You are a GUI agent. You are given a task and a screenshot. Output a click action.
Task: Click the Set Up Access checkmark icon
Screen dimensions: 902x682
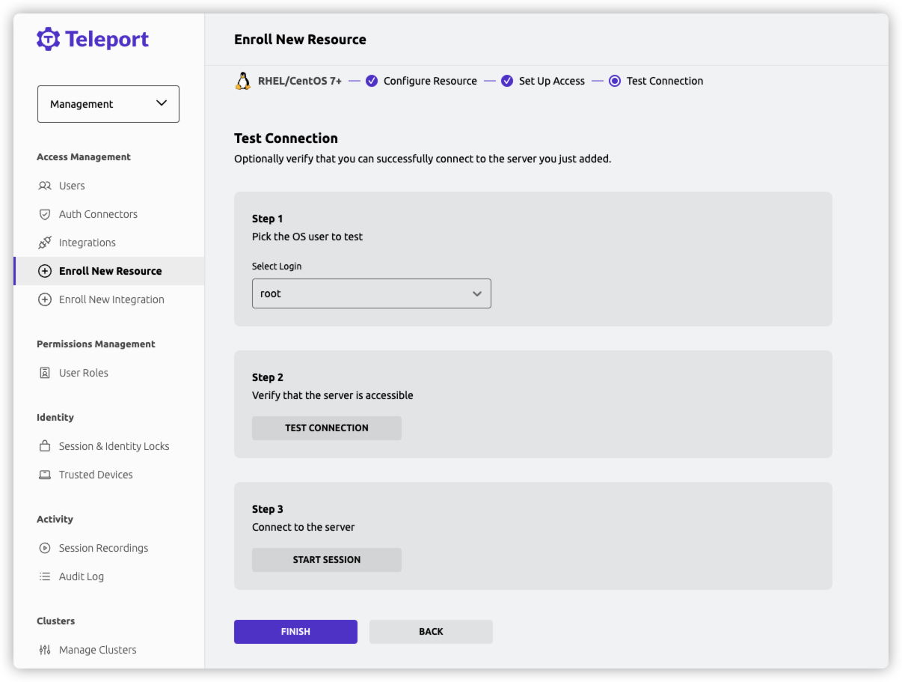coord(507,81)
